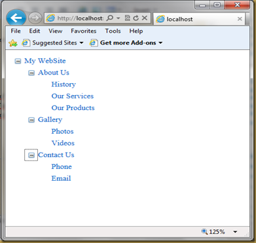Click the Add to Favorites bar star icon

[x=13, y=43]
